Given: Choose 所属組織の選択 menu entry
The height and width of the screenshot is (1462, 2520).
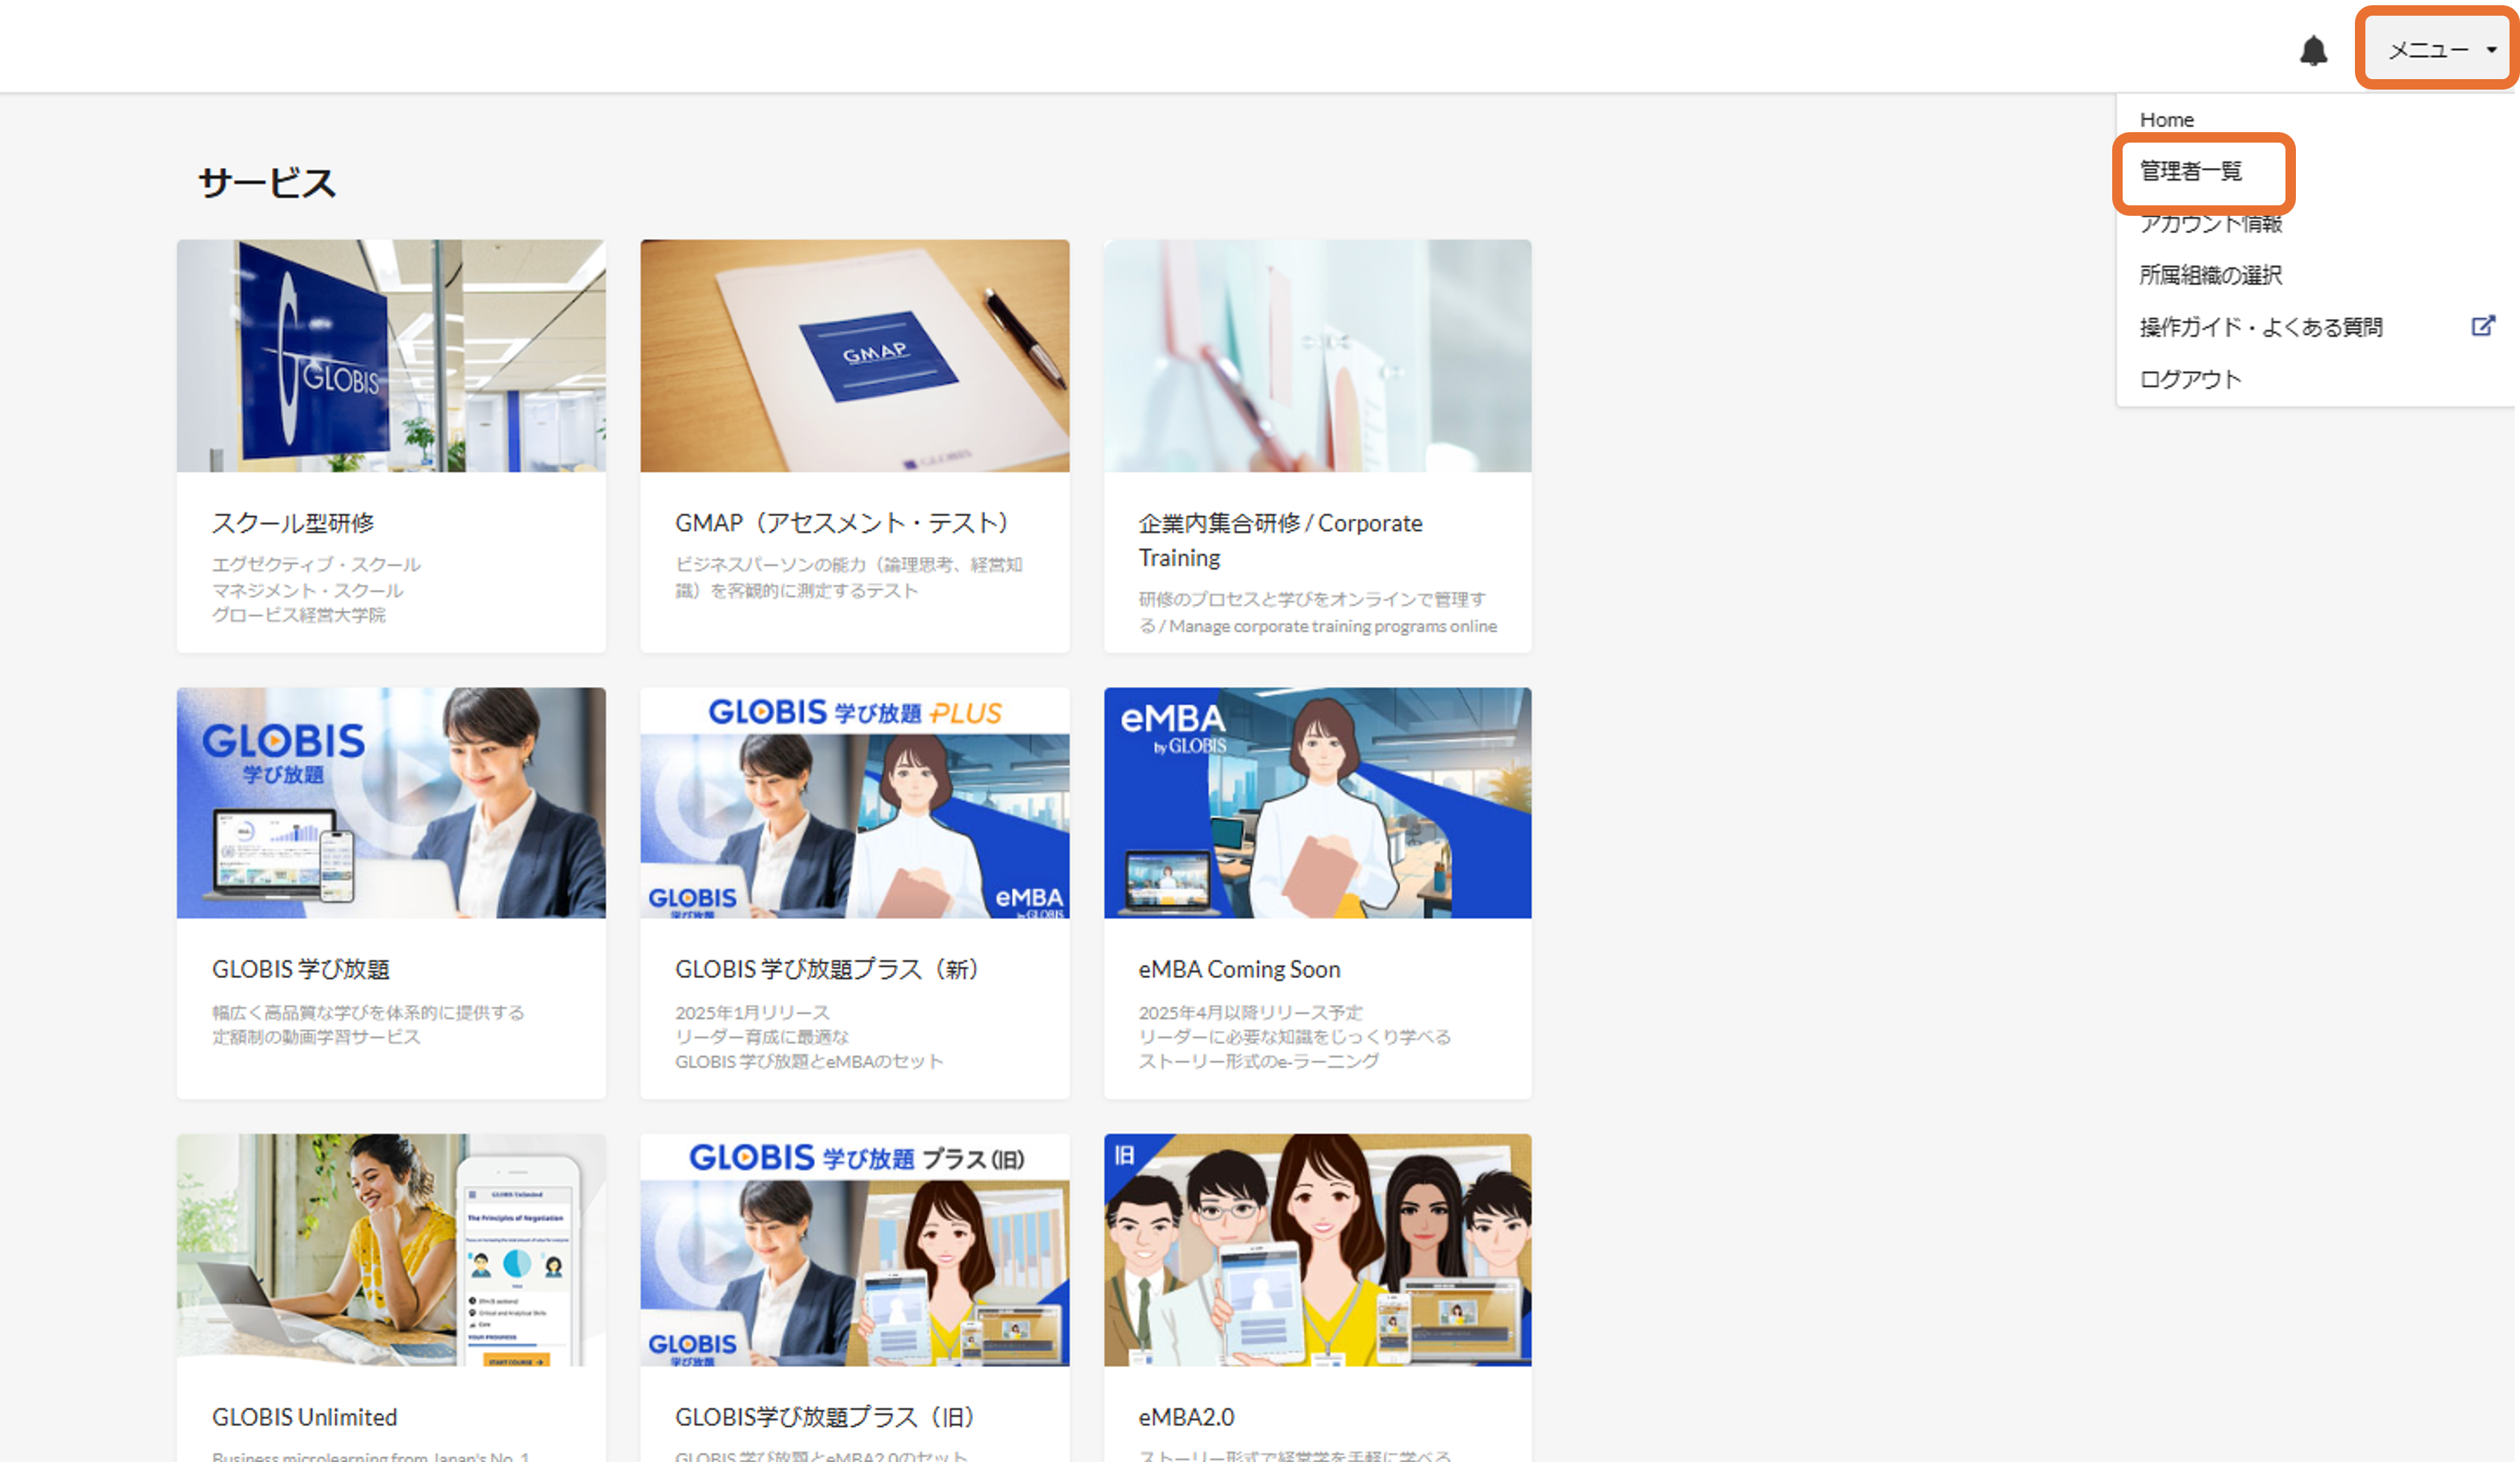Looking at the screenshot, I should click(2210, 275).
